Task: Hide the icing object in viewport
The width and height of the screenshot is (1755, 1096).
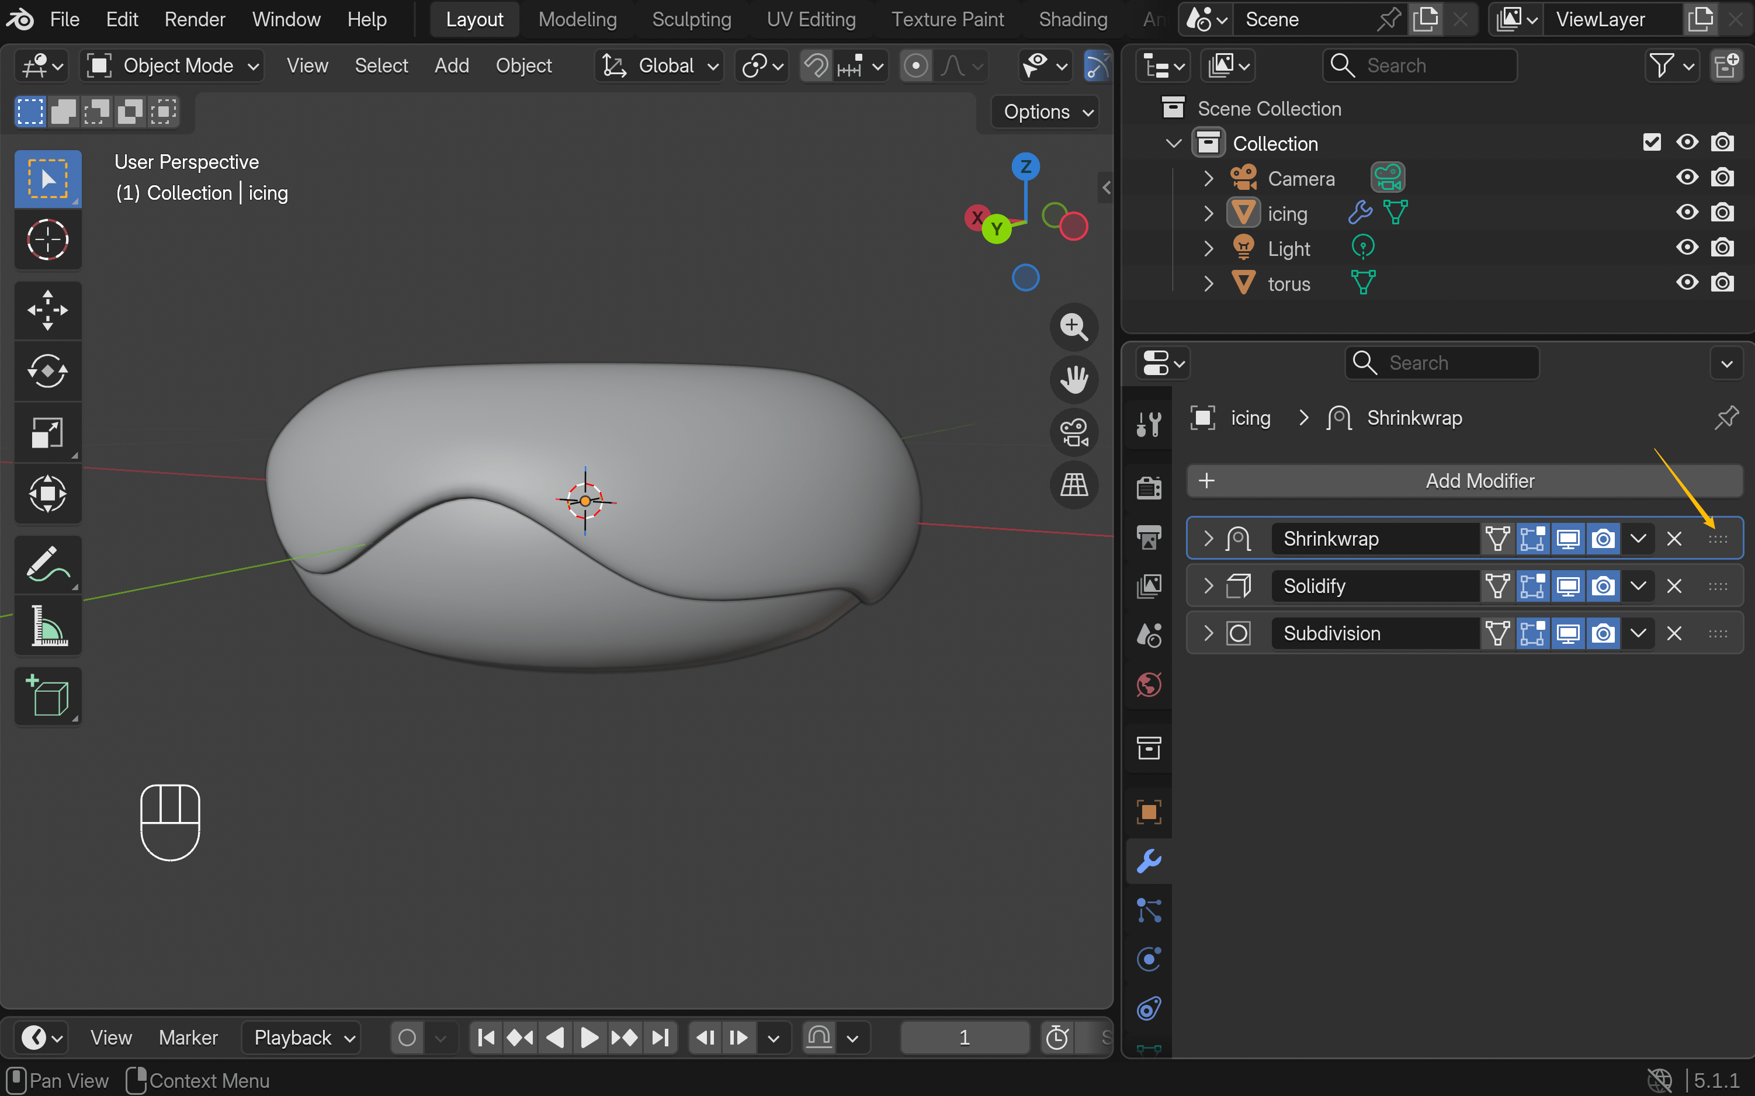Action: click(x=1687, y=213)
